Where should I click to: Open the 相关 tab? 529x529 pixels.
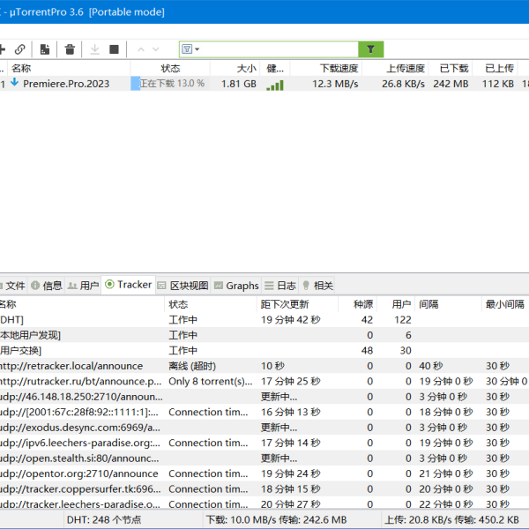pos(317,286)
